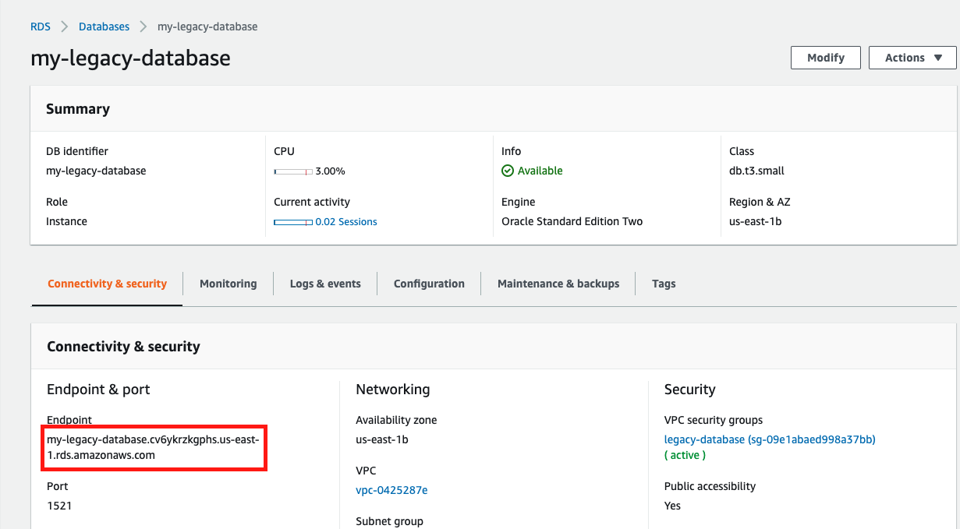
Task: Click the Role value Instance
Action: click(66, 221)
